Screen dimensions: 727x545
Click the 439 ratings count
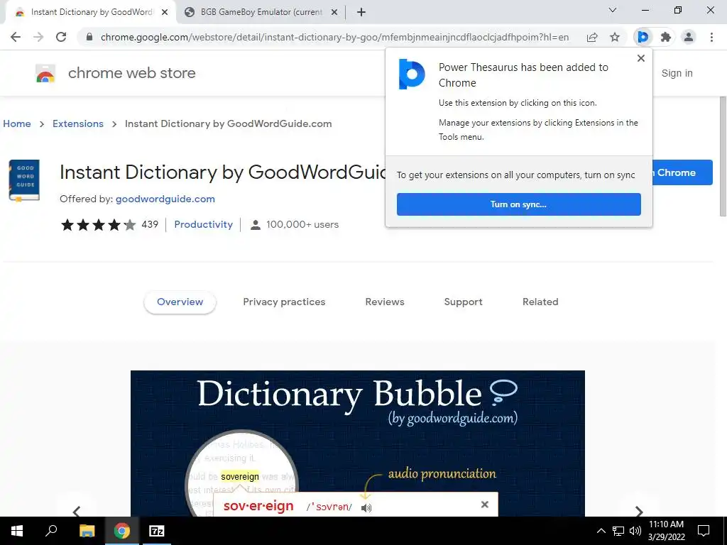click(x=150, y=225)
